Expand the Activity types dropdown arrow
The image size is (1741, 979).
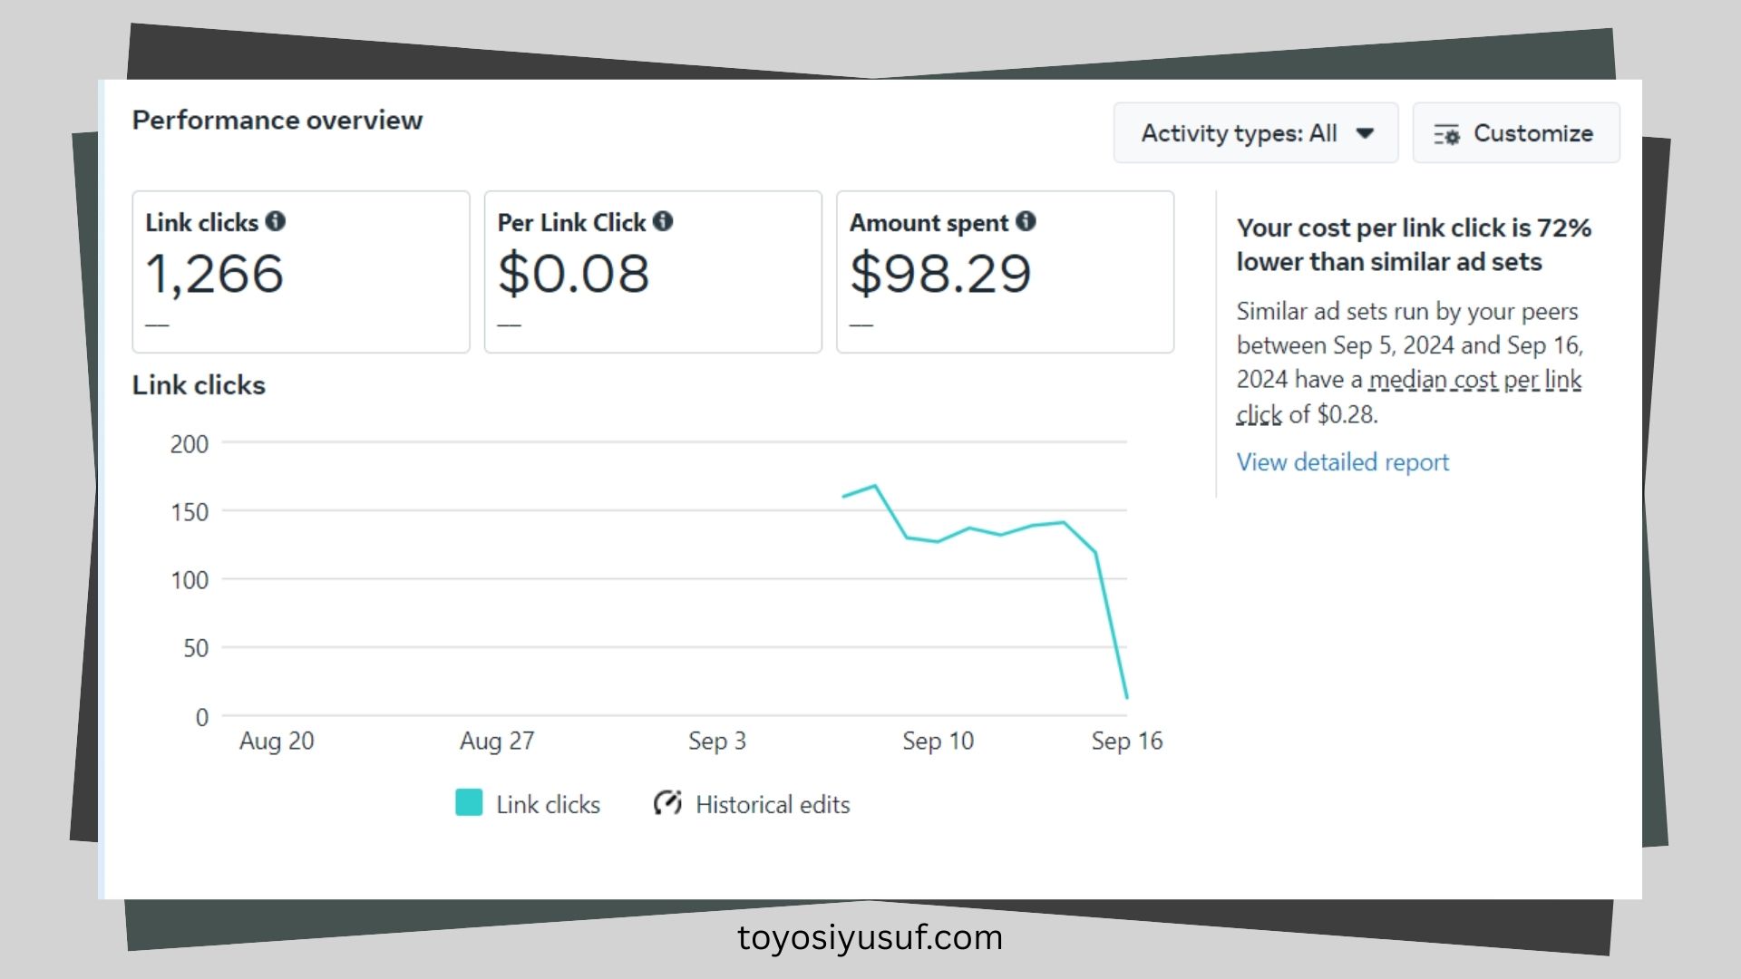(x=1365, y=133)
